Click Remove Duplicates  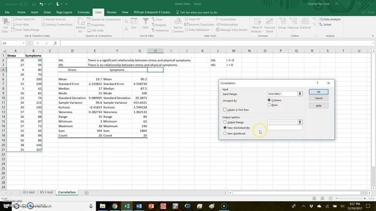pos(199,25)
